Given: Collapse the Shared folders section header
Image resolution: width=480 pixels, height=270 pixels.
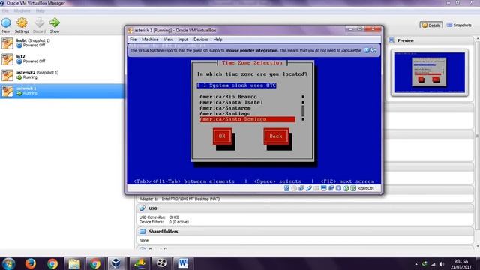Looking at the screenshot, I should click(x=305, y=232).
